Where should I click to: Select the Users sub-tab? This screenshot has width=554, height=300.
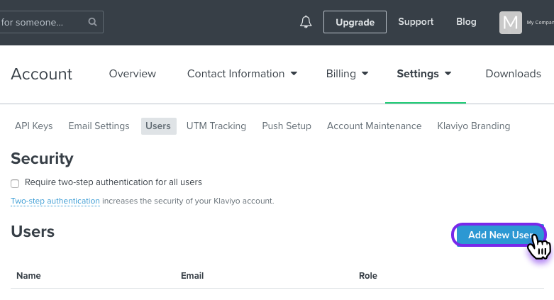pos(158,126)
